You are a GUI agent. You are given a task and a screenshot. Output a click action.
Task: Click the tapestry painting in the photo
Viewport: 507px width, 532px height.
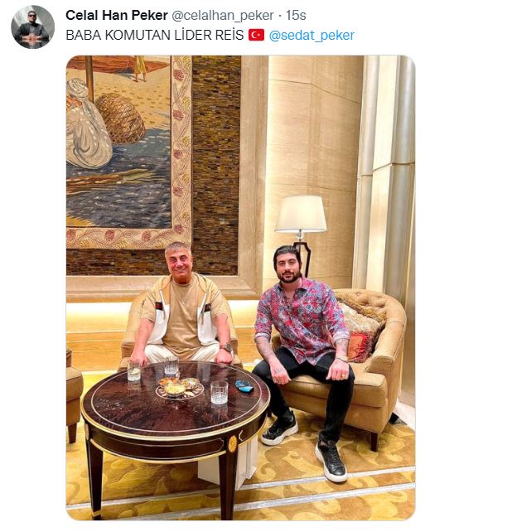click(x=129, y=152)
